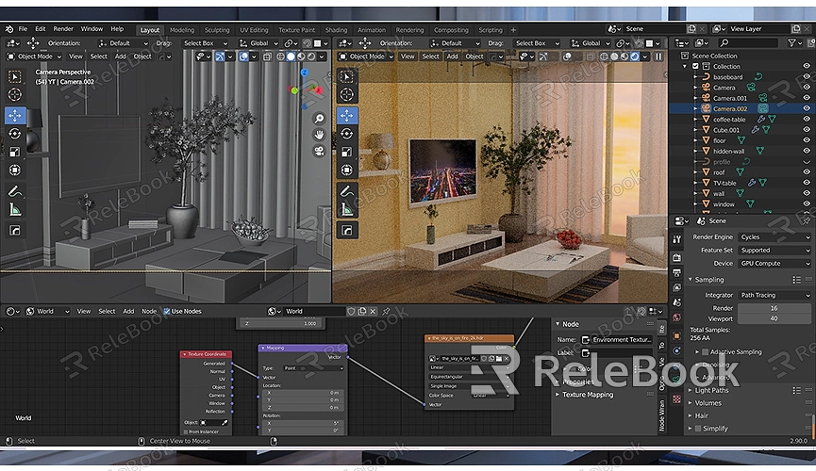The width and height of the screenshot is (816, 471).
Task: Click the zoom magnifier icon in left viewport
Action: pos(320,119)
